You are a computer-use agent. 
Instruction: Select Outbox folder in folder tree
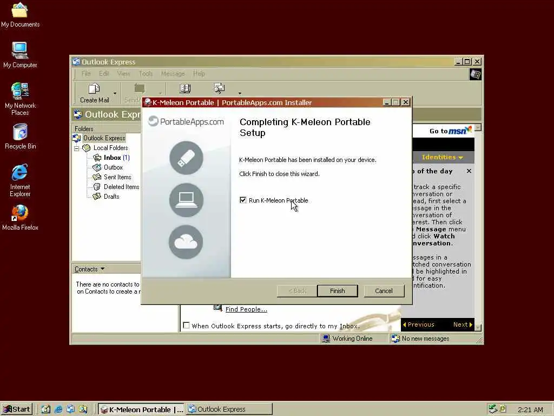(108, 167)
